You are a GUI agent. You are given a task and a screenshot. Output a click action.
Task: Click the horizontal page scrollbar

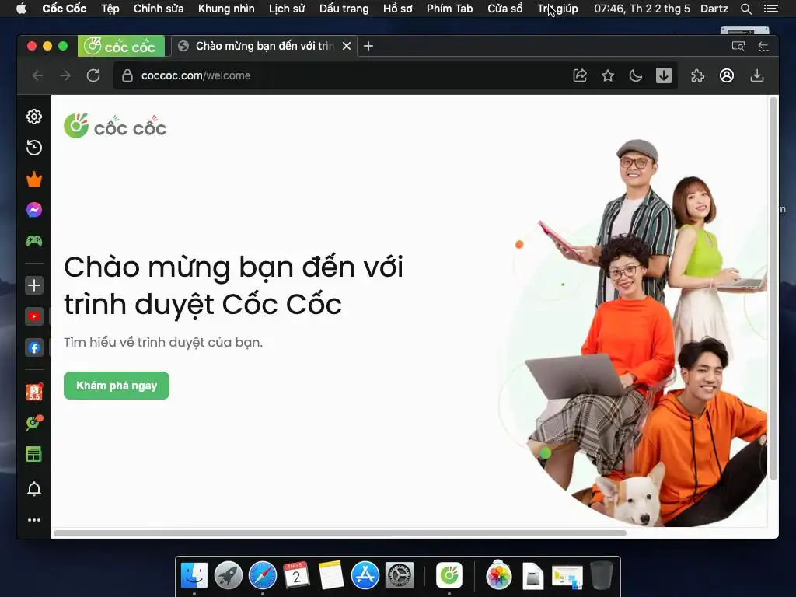(340, 533)
